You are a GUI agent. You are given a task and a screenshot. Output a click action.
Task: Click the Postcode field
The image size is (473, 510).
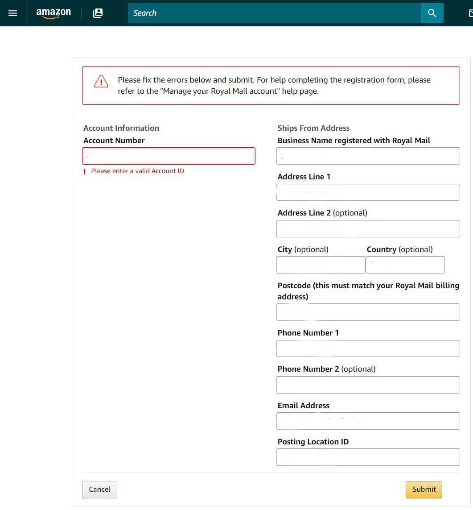click(x=367, y=312)
